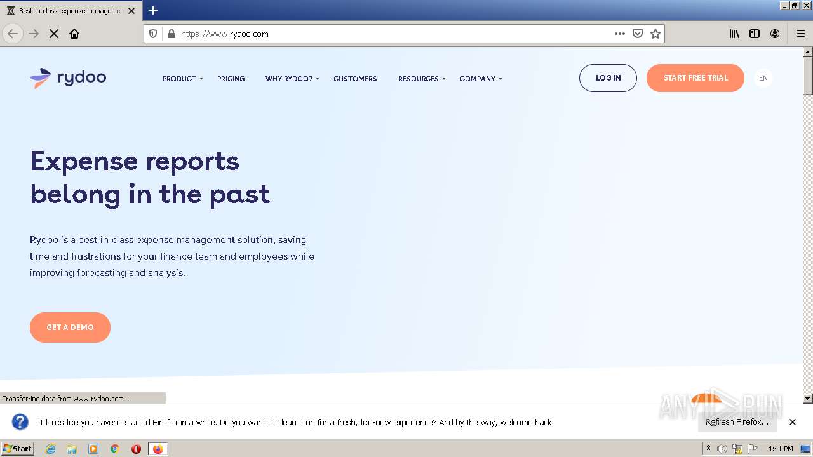Show hidden system tray icons
This screenshot has width=813, height=457.
point(708,449)
